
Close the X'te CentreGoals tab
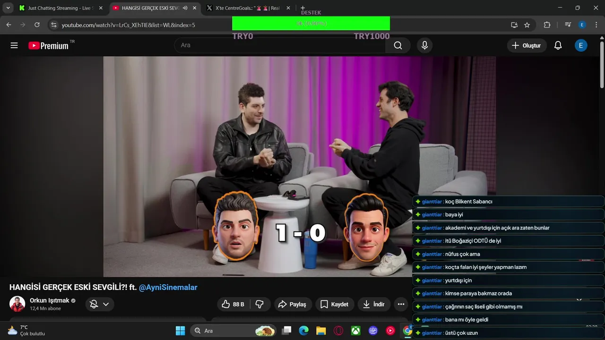tap(288, 8)
